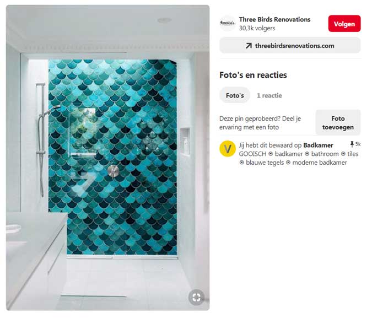
Task: Click the 30,3k volgers follower count
Action: pos(257,28)
